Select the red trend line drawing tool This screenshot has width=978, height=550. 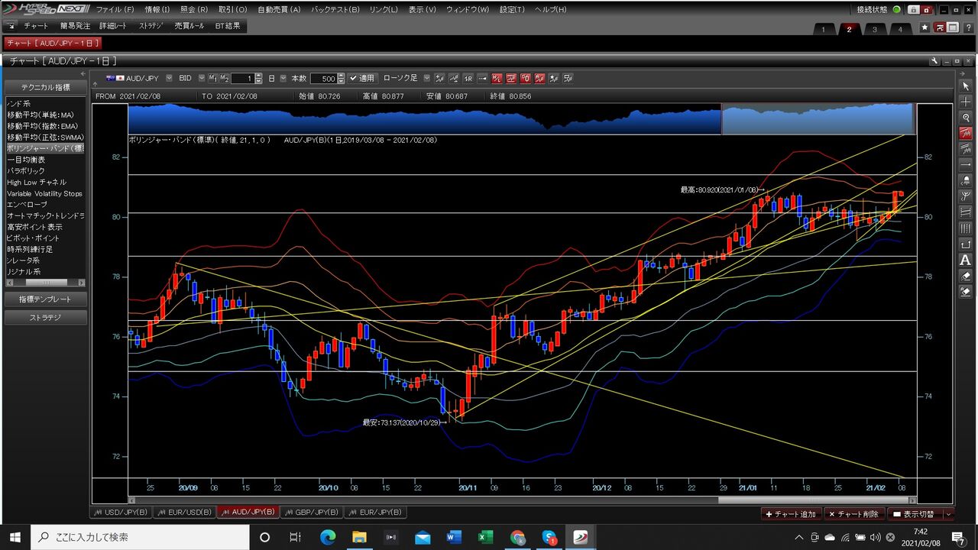click(x=966, y=133)
